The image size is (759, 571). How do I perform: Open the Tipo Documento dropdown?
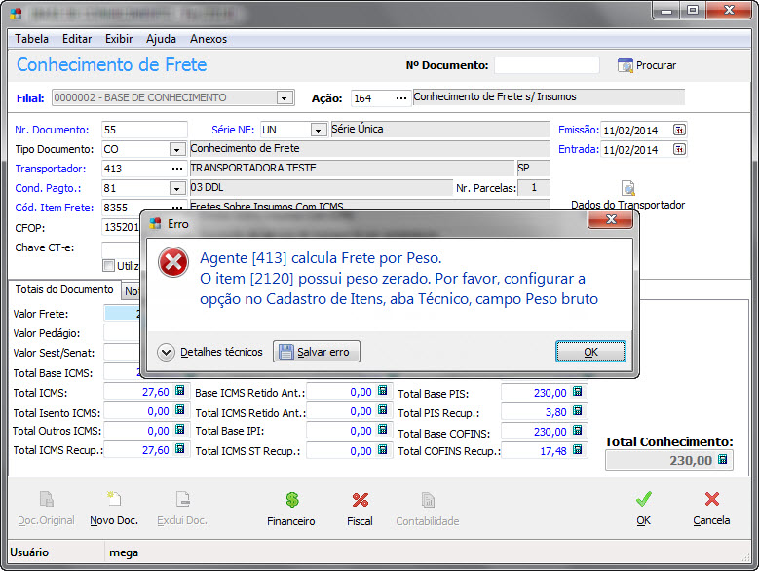click(176, 149)
